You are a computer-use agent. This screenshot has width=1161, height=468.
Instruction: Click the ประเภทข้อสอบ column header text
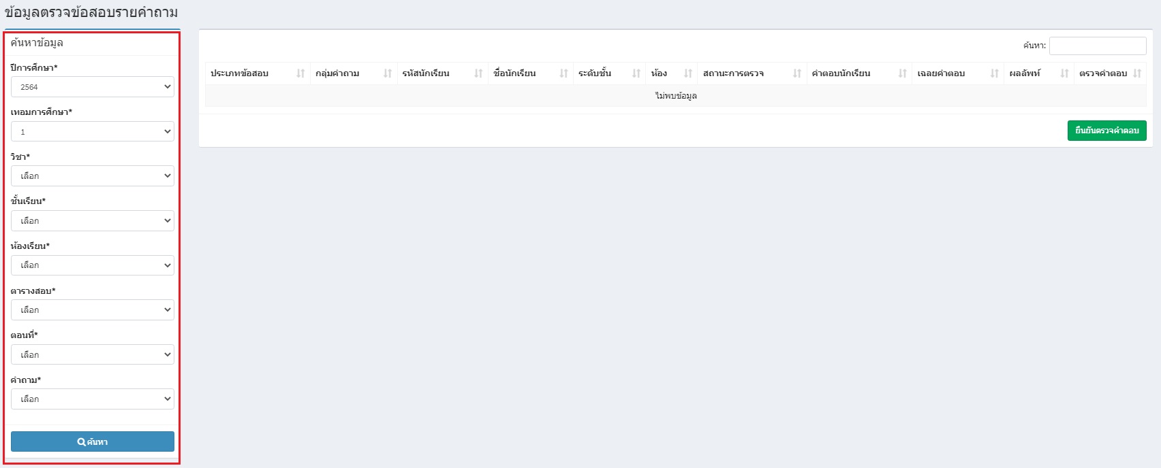click(x=239, y=73)
